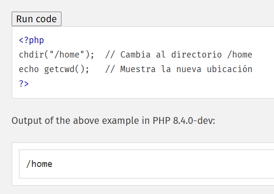The width and height of the screenshot is (274, 194).
Task: Click the comment "Muestra la nueva ubicación"
Action: (x=179, y=69)
